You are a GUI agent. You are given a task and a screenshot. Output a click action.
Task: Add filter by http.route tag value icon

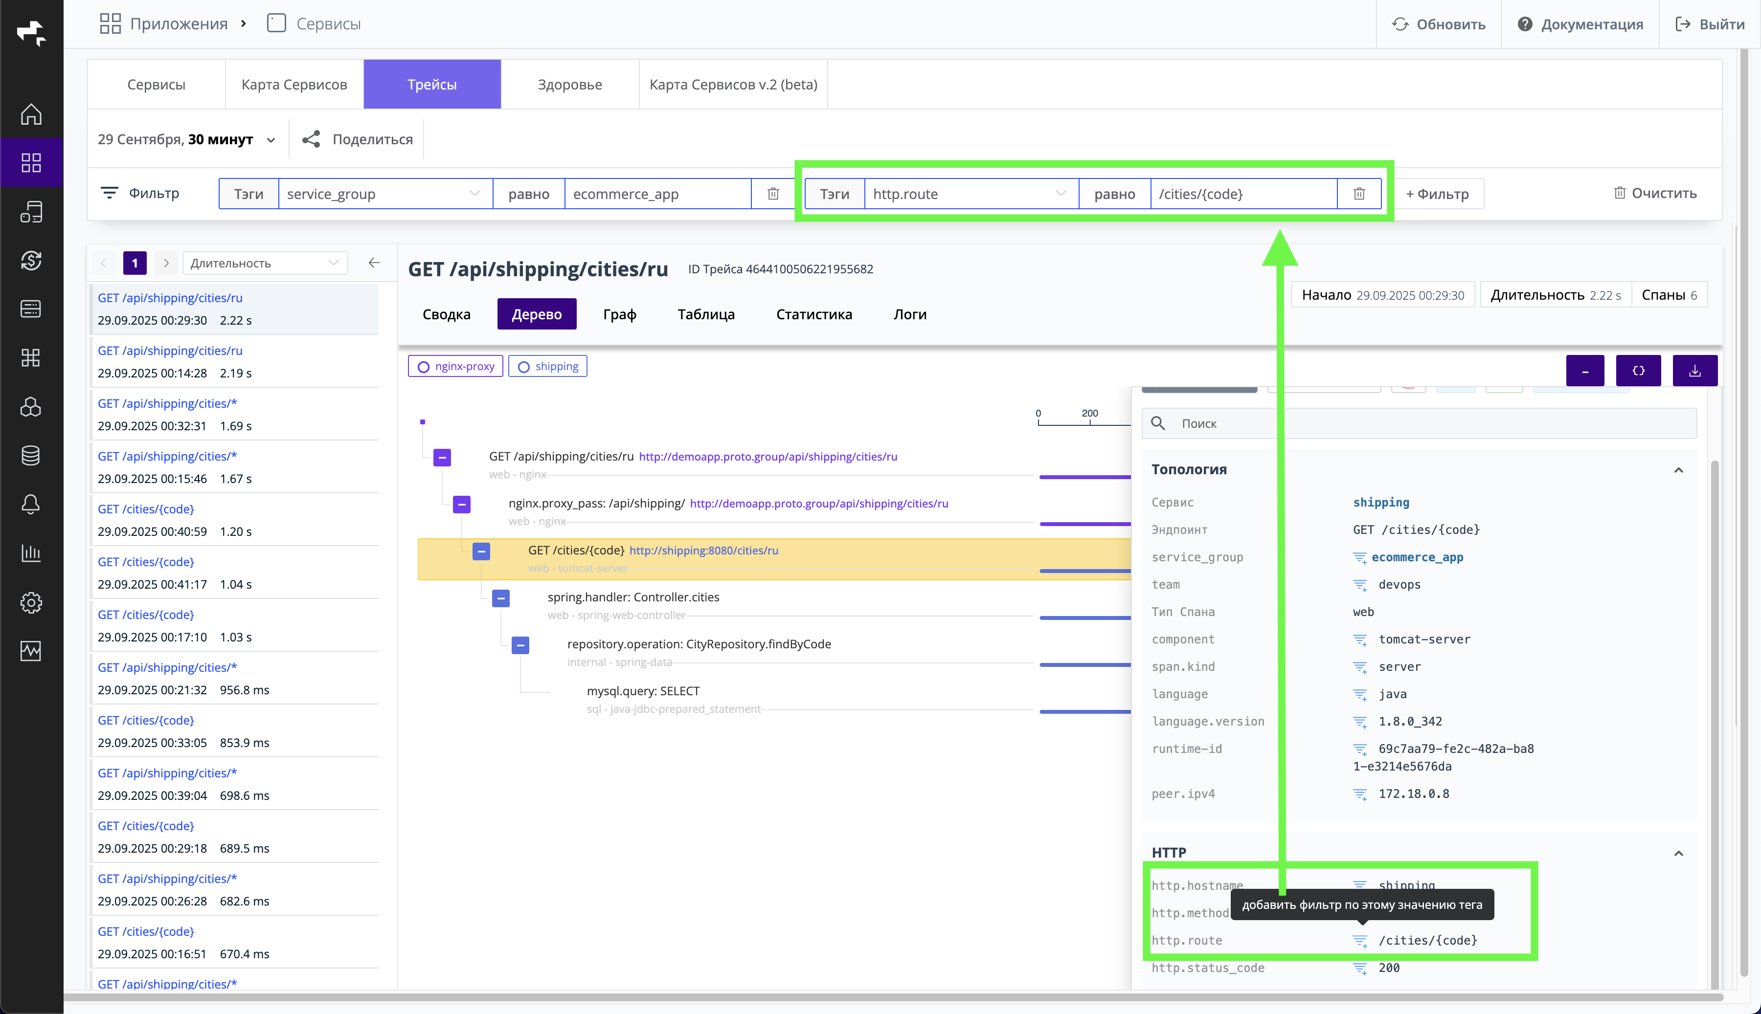coord(1359,941)
